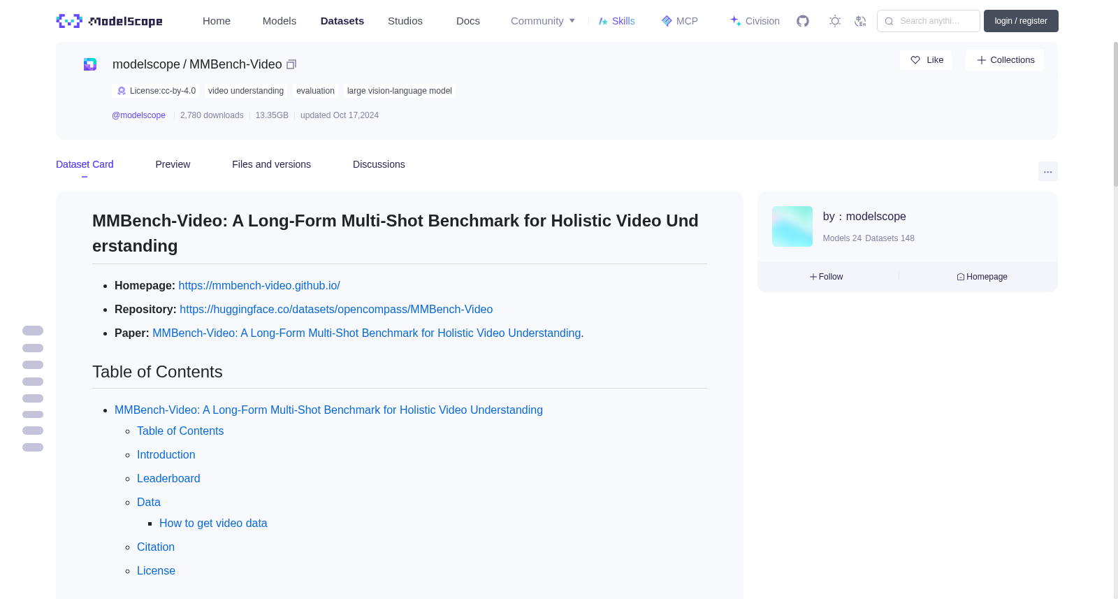
Task: Switch to Files and versions tab
Action: 271,164
